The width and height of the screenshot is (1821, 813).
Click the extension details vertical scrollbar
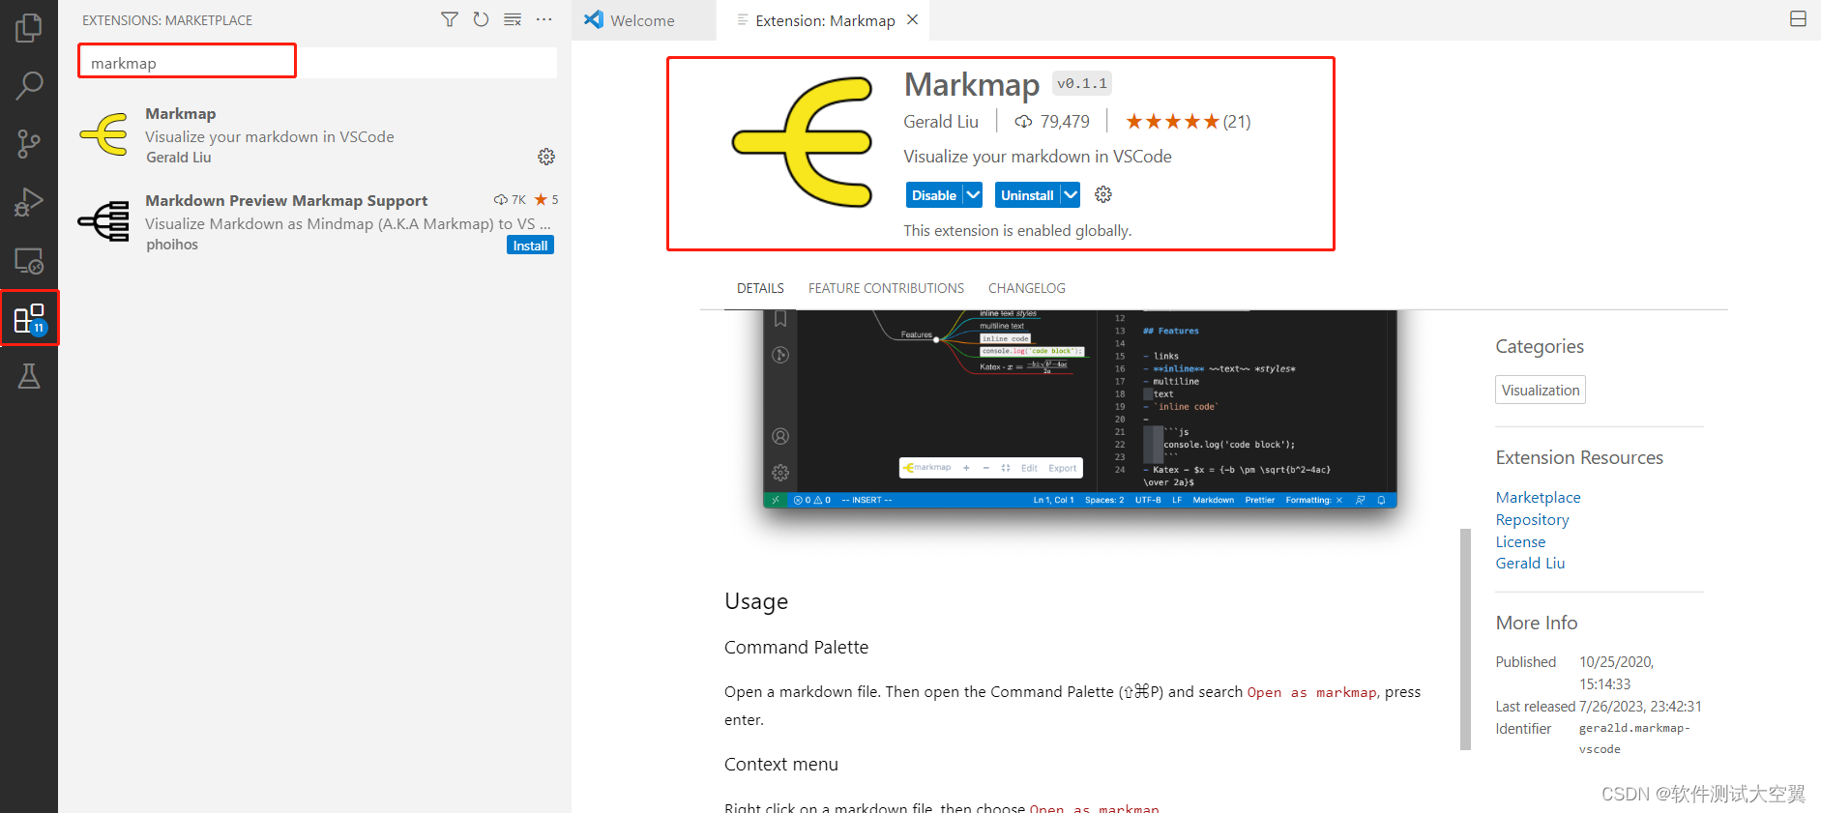(x=1465, y=639)
